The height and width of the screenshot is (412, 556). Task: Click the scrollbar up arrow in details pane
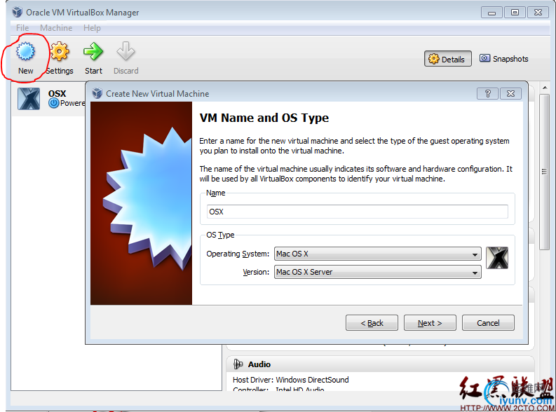click(x=545, y=88)
